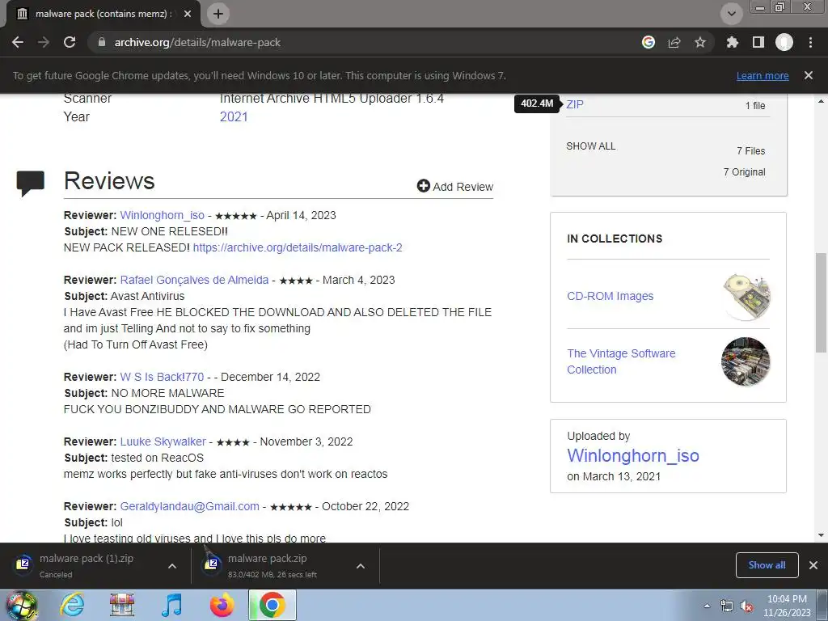
Task: Expand options for malware pack (1).zip
Action: point(172,566)
